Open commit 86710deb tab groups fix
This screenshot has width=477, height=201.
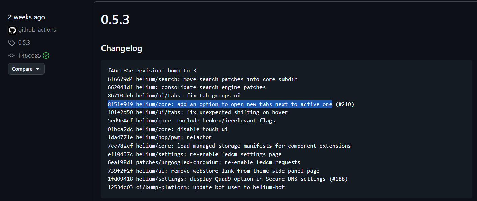120,96
